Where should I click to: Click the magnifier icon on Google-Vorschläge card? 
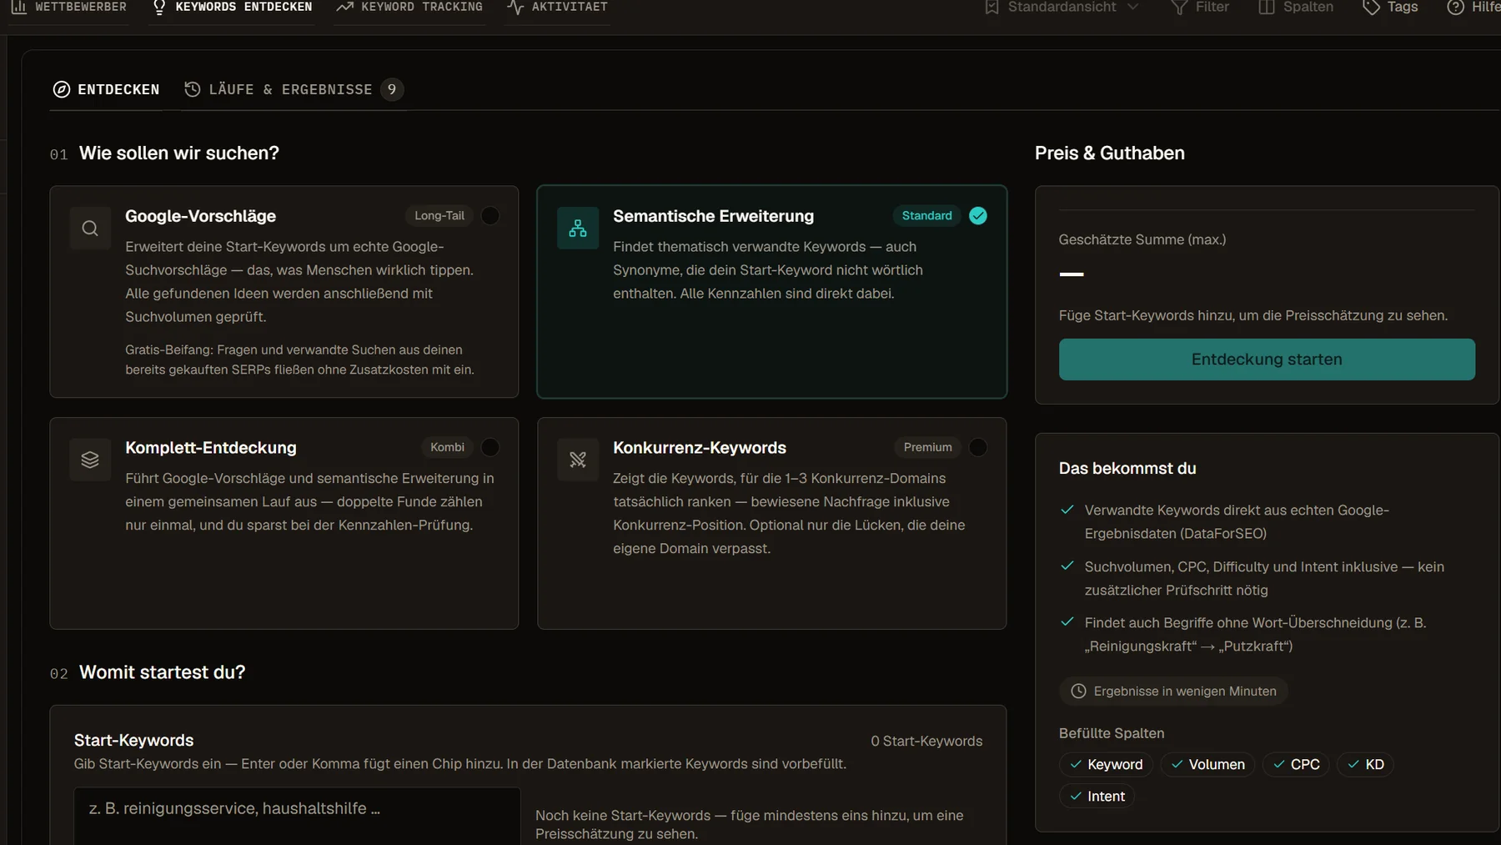tap(90, 228)
